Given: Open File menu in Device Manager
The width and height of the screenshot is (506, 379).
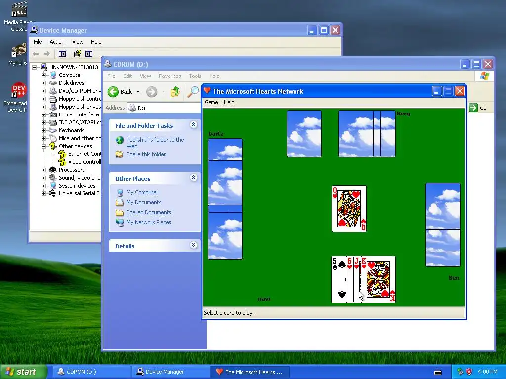Looking at the screenshot, I should [x=38, y=42].
